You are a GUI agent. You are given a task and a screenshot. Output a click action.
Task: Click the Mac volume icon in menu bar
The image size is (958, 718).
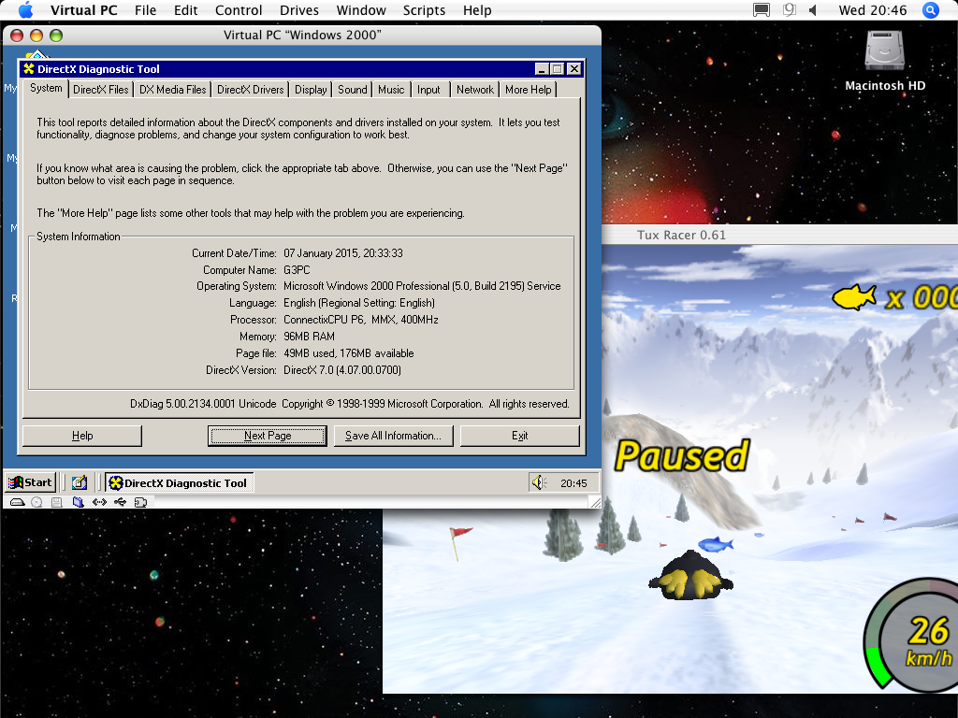coord(813,10)
